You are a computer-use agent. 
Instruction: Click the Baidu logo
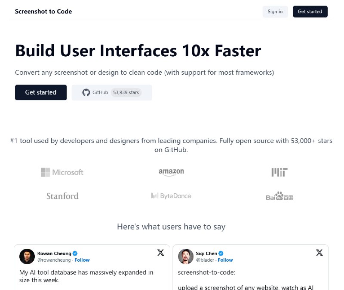(279, 197)
